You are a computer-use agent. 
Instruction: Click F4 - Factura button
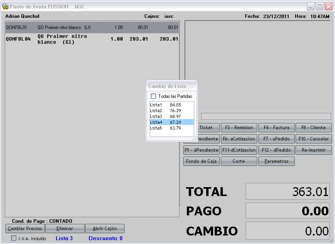(x=277, y=128)
